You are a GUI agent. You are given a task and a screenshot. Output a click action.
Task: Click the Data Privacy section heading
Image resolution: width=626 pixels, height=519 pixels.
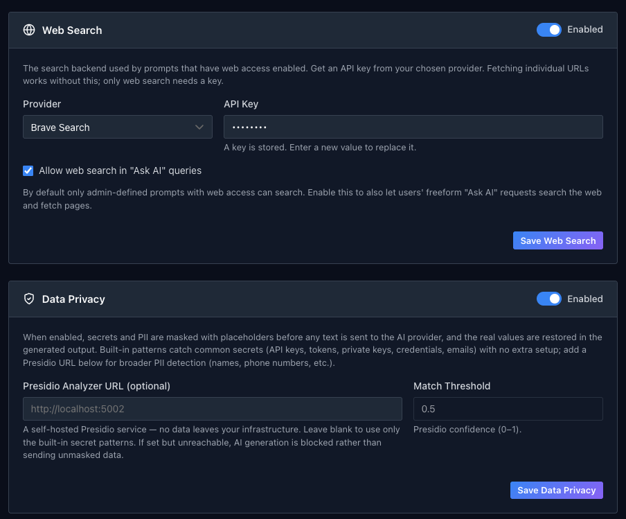tap(73, 299)
